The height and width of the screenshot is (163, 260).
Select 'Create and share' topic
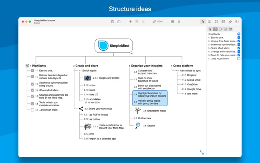tap(87, 66)
